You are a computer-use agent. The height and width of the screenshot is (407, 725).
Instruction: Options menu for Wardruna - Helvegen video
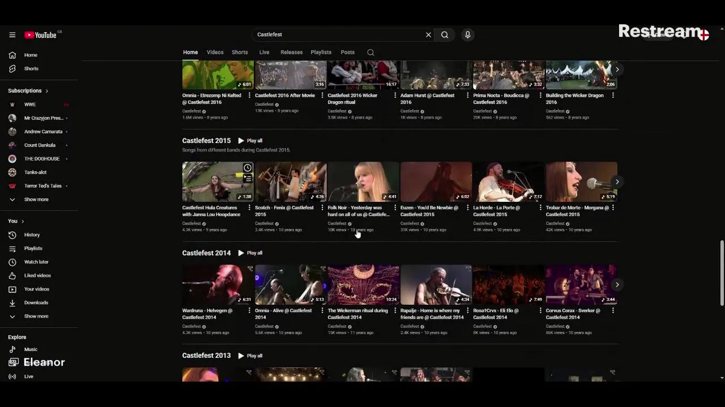[x=250, y=310]
